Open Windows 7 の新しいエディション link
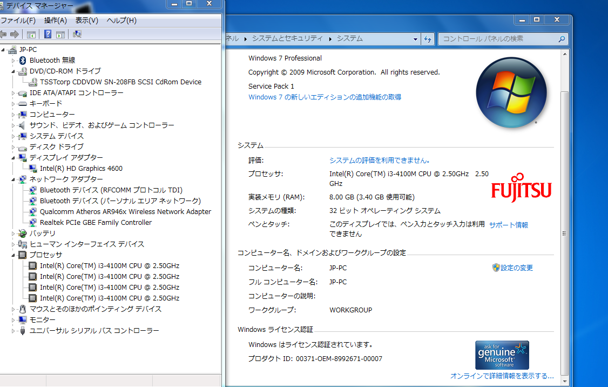608x387 pixels. [325, 97]
